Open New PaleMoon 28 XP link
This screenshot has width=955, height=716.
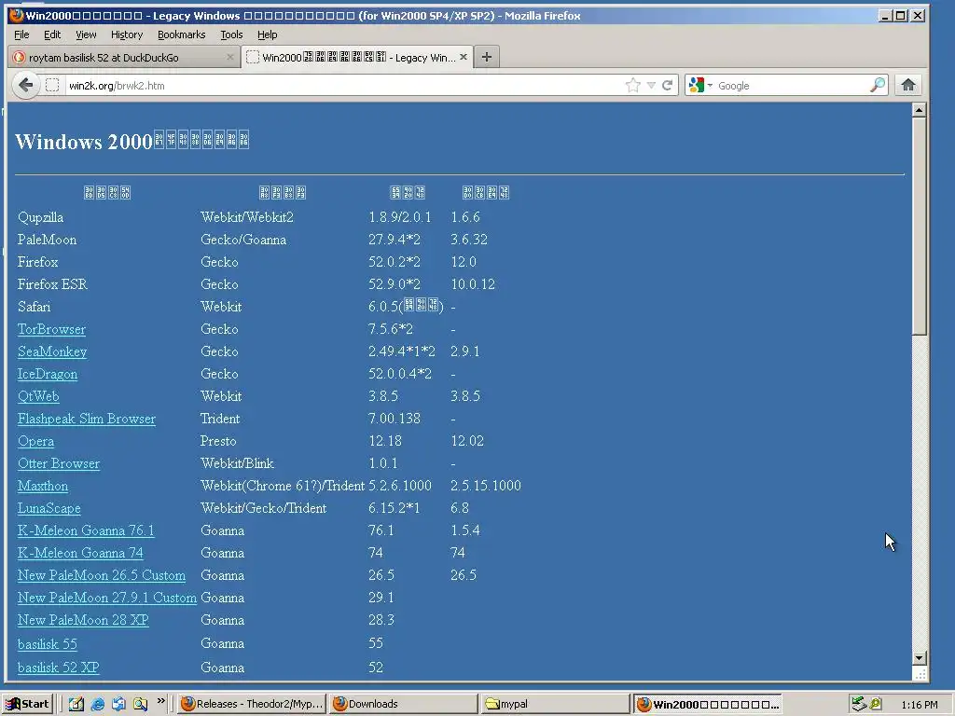point(83,620)
